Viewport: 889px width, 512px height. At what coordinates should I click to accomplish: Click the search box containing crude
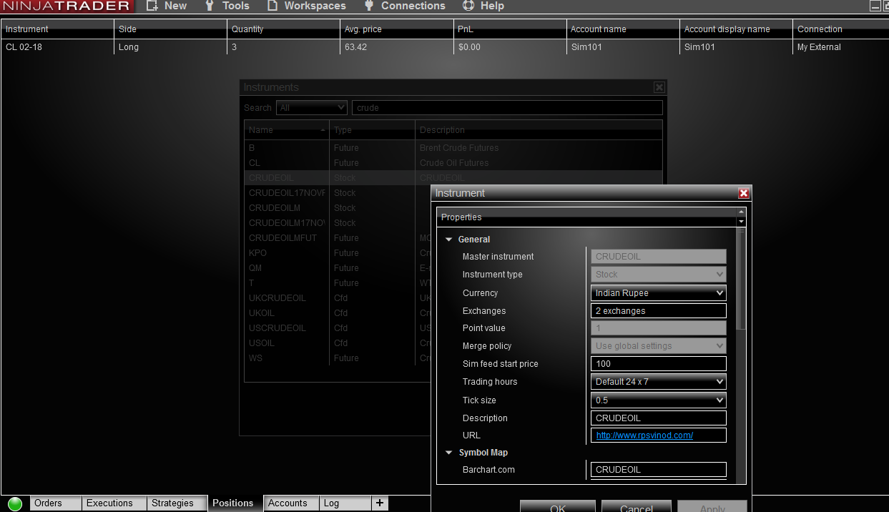tap(507, 108)
